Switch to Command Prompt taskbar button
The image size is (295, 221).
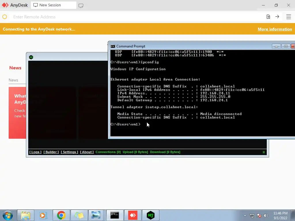click(115, 215)
